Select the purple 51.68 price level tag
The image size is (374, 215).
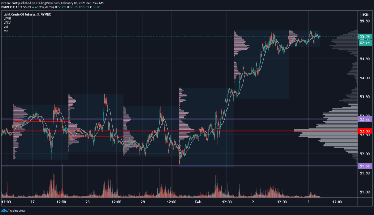[365, 166]
